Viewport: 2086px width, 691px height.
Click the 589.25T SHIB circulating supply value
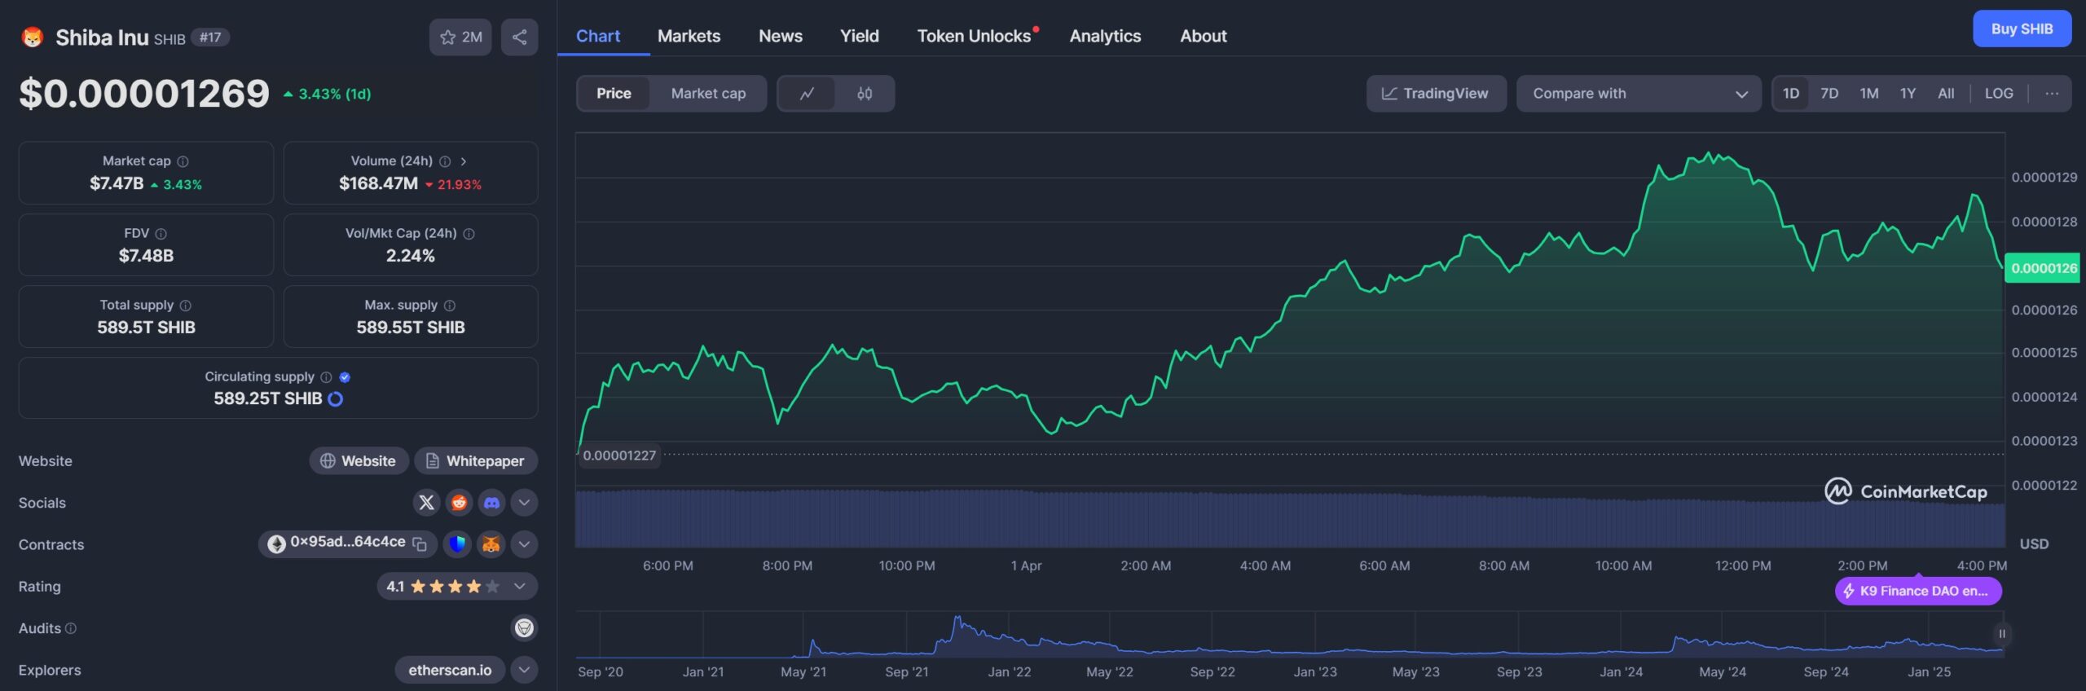(268, 399)
